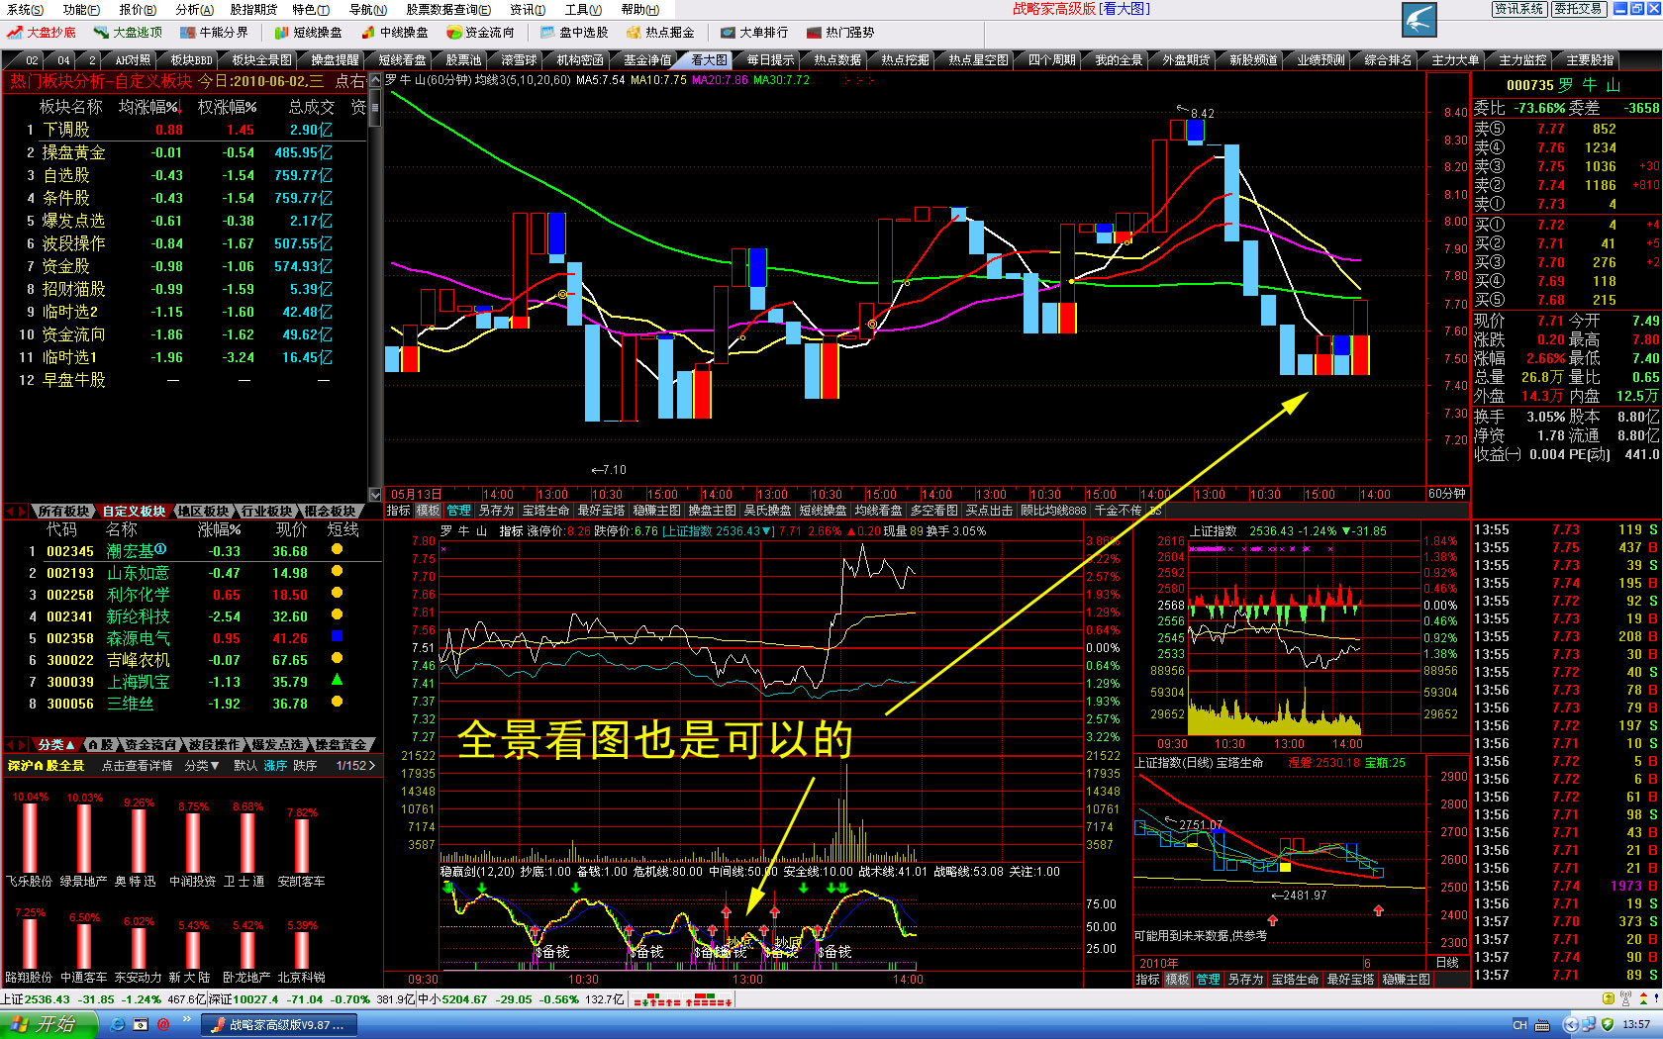
Task: Click the 点击查看详情 link
Action: point(137,766)
